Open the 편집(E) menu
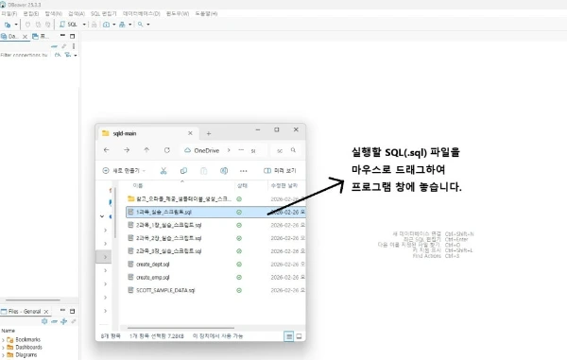This screenshot has width=567, height=360. pos(31,14)
